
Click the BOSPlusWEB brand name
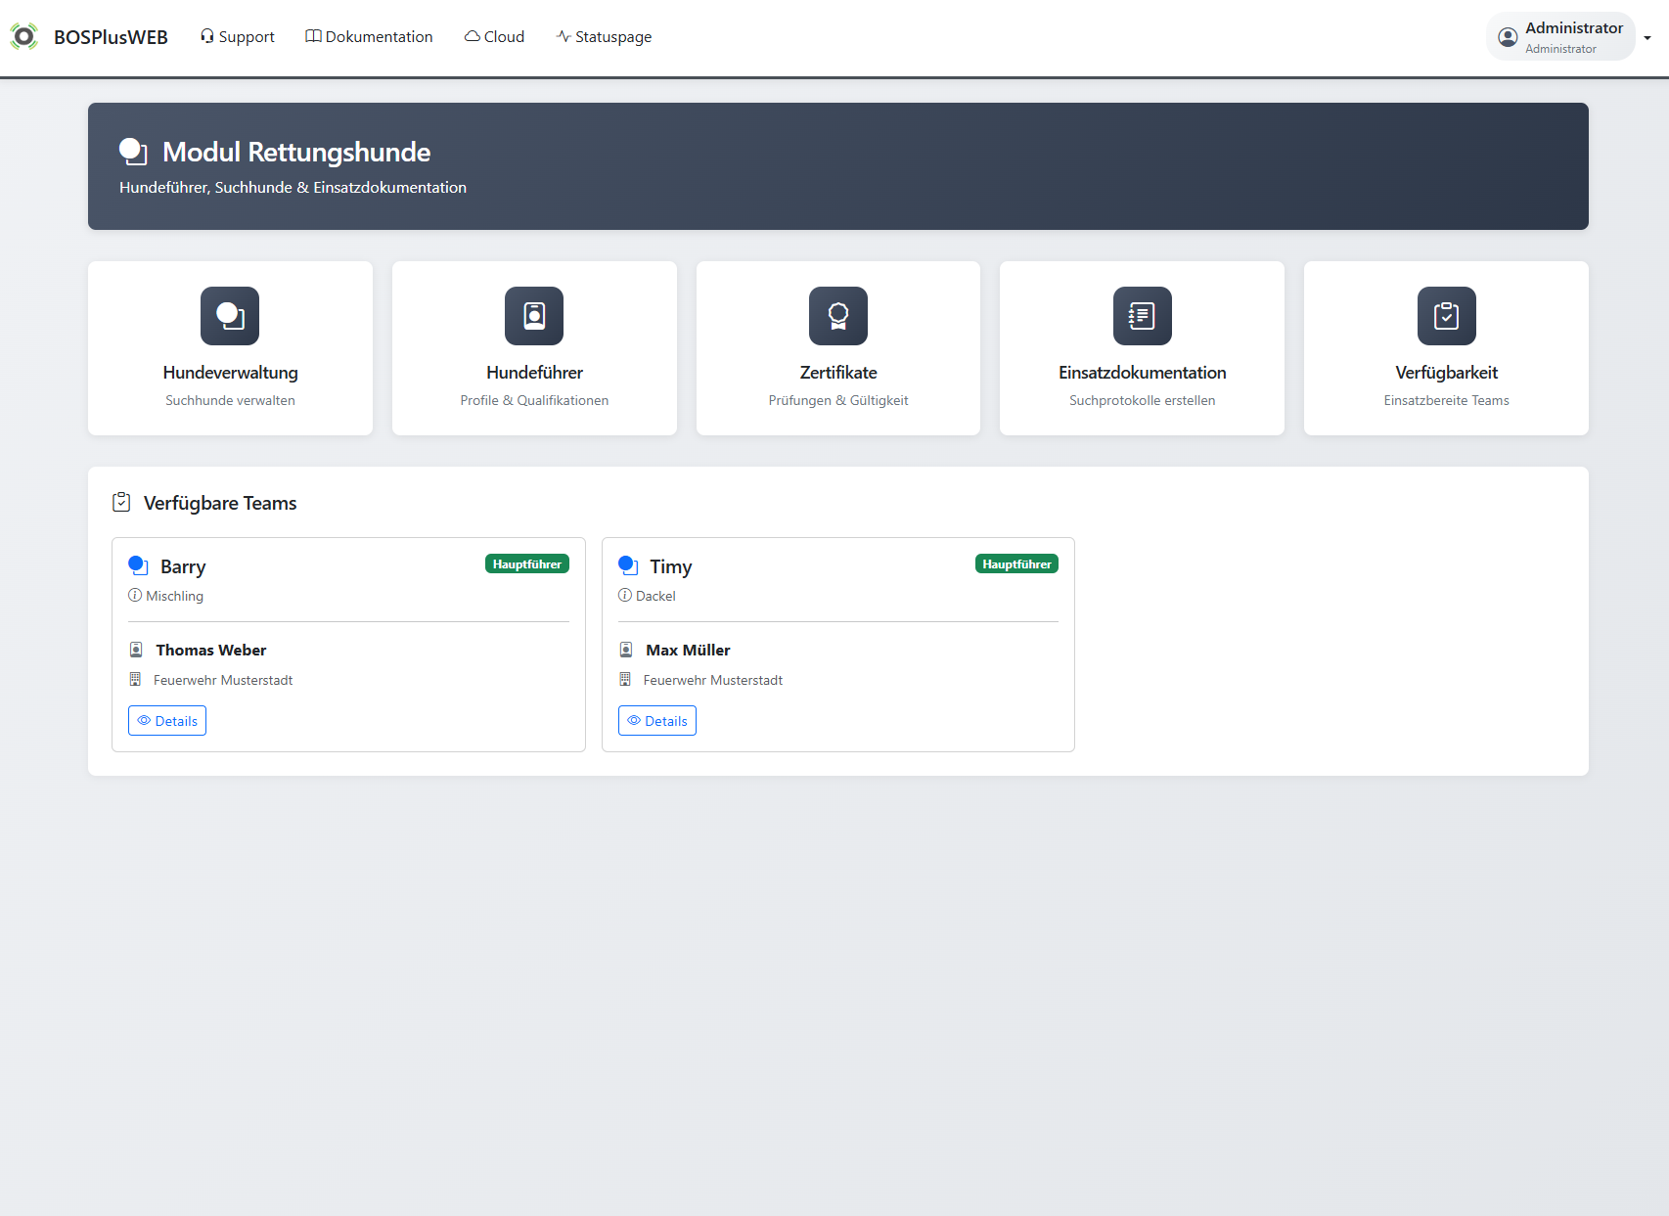(x=111, y=37)
